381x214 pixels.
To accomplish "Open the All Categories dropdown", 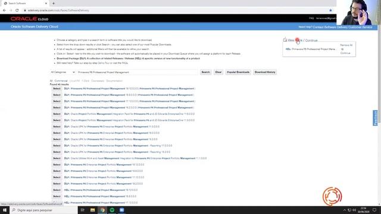I will pos(63,72).
